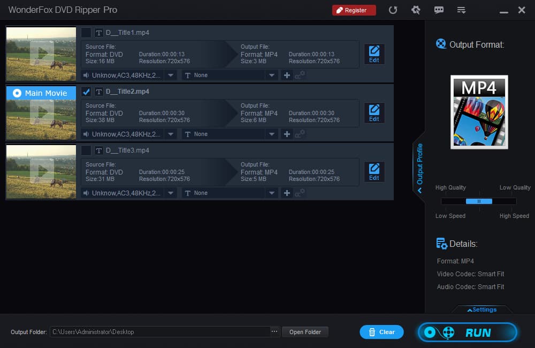
Task: Click Edit icon for D__Title1.mp4
Action: tap(374, 54)
